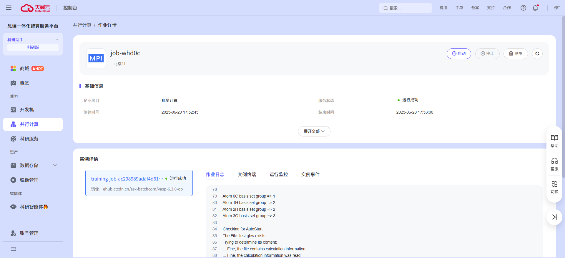Open 支持 in top navigation

(491, 8)
